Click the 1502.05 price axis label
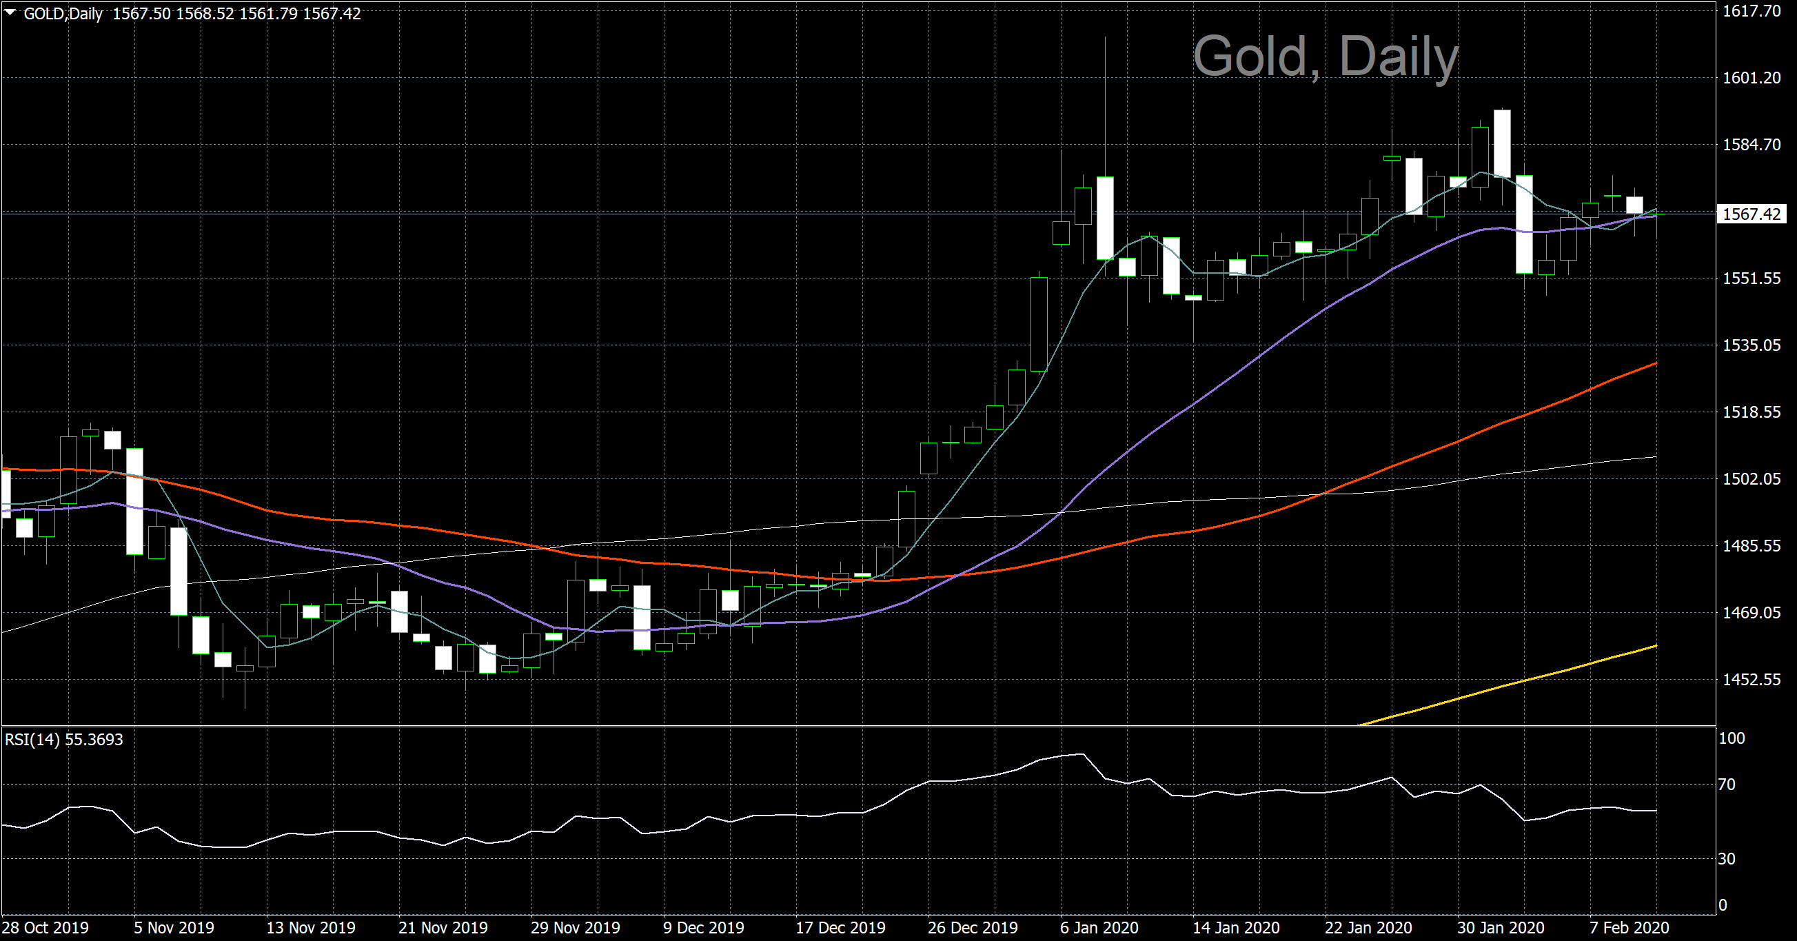Viewport: 1797px width, 941px height. pos(1752,479)
